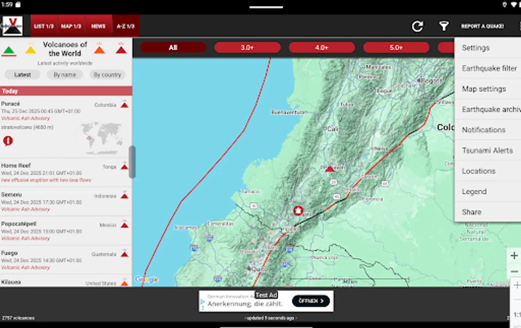The height and width of the screenshot is (328, 521).
Task: Switch to the MAP 1/3 tab
Action: click(x=71, y=26)
